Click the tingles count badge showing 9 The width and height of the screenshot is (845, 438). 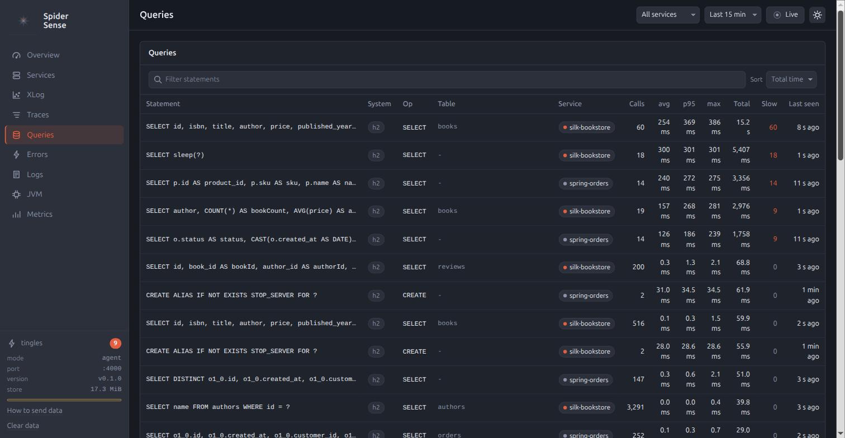115,343
